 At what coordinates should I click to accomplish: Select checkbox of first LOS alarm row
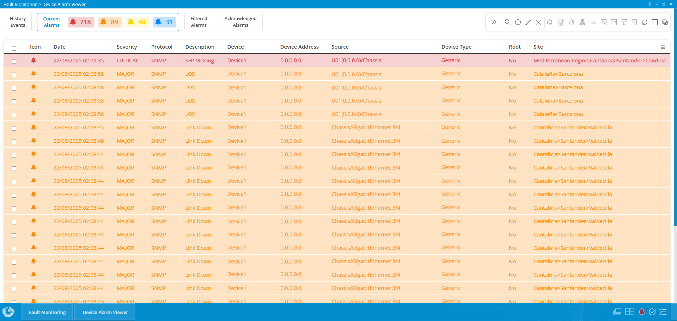pyautogui.click(x=14, y=75)
